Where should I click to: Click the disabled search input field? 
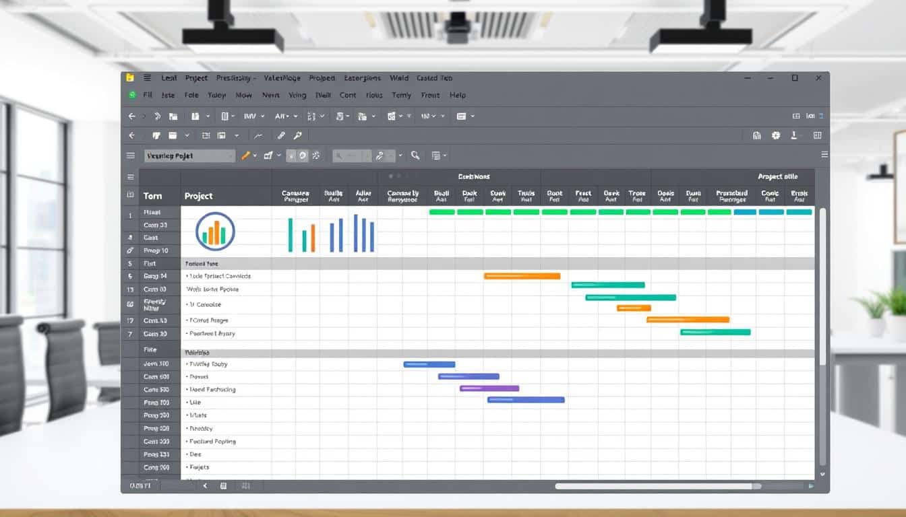(x=351, y=156)
